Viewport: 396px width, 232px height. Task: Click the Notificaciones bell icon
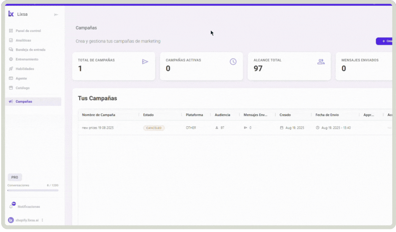click(11, 206)
